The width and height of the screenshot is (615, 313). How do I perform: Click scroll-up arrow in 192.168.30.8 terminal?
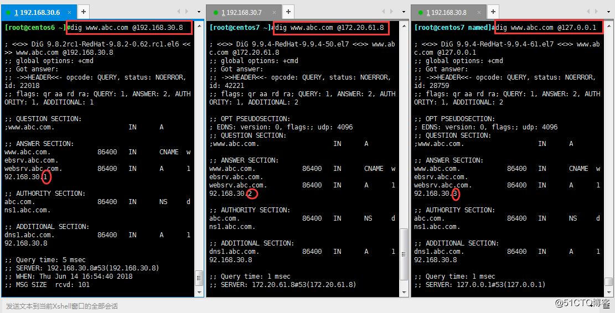tap(609, 26)
